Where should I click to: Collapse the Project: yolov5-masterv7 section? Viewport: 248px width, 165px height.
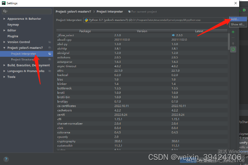point(4,48)
